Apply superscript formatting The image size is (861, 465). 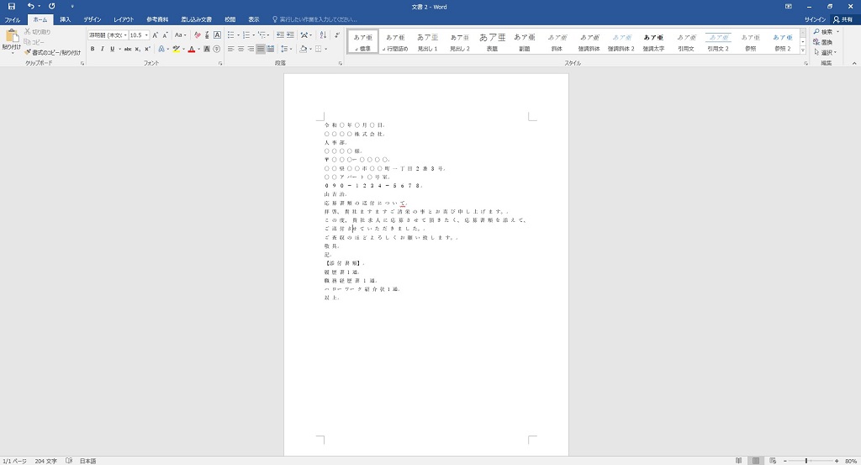pyautogui.click(x=147, y=50)
